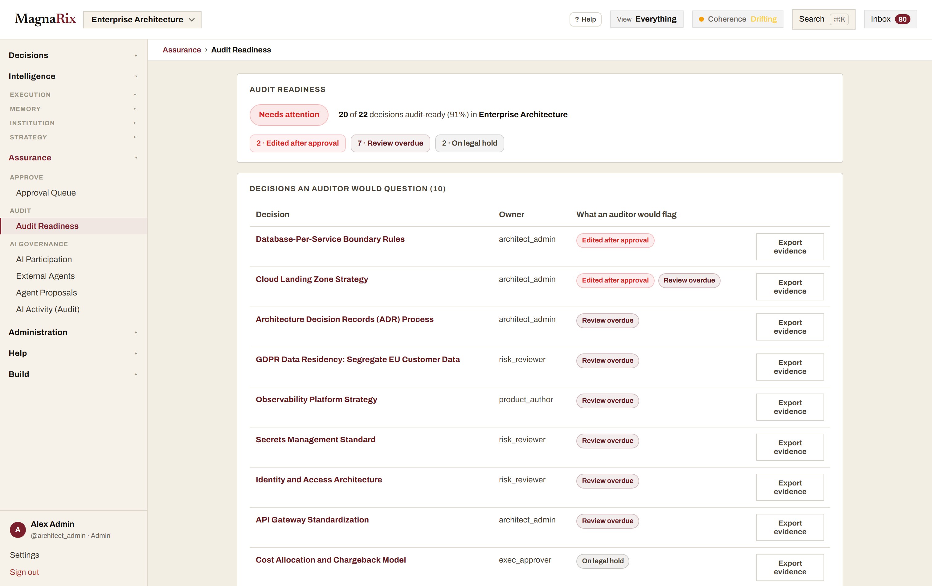This screenshot has width=932, height=586.
Task: Go to AI Participation page
Action: point(44,259)
